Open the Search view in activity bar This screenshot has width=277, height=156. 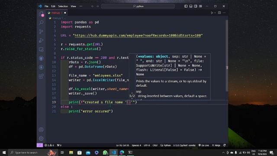(41, 23)
